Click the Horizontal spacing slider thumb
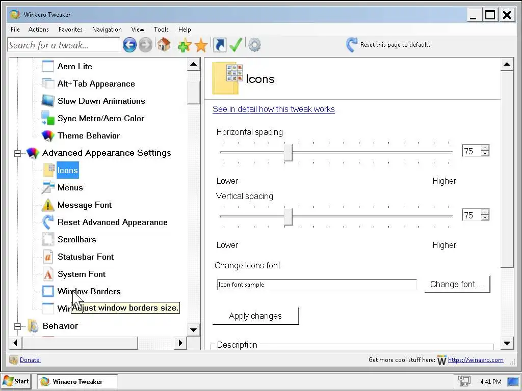This screenshot has width=522, height=391. pos(288,153)
